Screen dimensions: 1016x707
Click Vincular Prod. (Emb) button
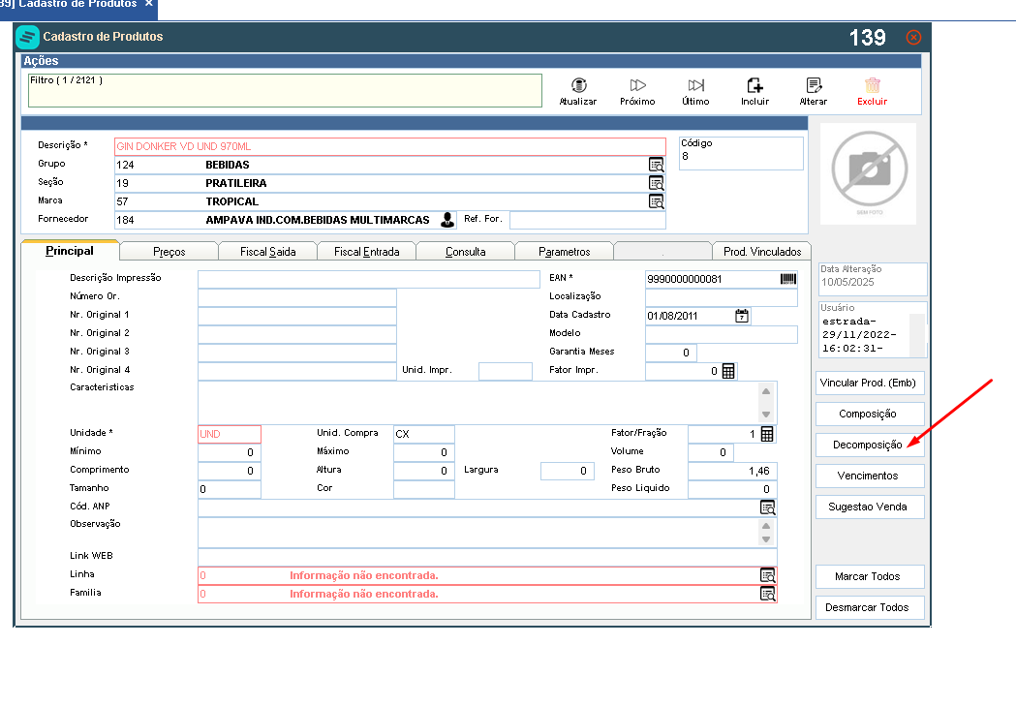tap(869, 383)
